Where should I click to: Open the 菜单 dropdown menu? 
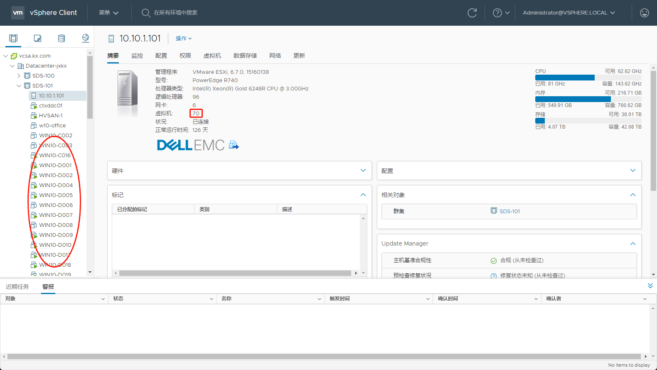pyautogui.click(x=108, y=13)
